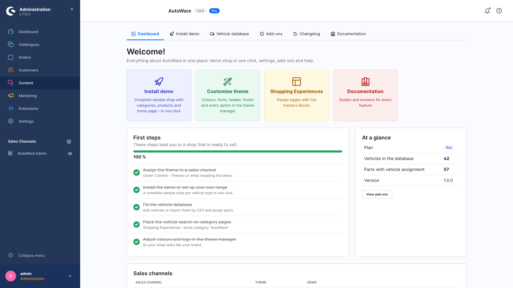
Task: Click the Dashboard gauge icon in sidebar
Action: click(x=11, y=32)
